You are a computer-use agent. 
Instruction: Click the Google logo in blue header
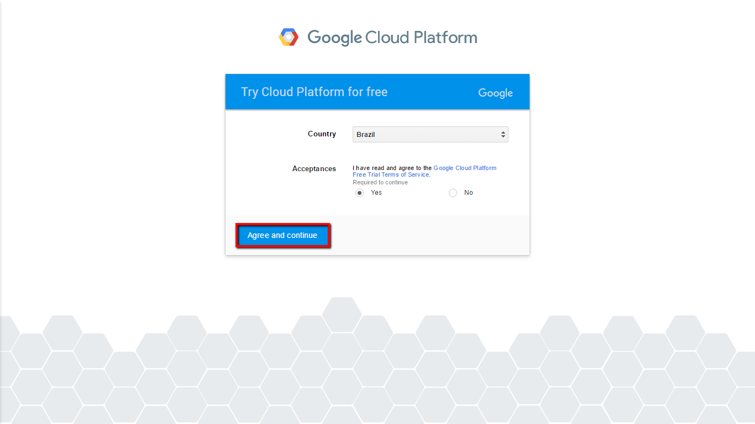tap(495, 93)
